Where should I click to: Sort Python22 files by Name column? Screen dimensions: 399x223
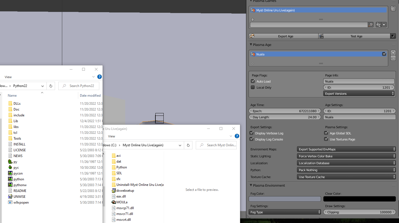[x=12, y=95]
